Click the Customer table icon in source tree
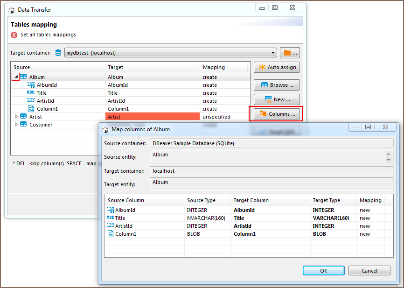Screen dimensions: 404x288 coord(23,125)
